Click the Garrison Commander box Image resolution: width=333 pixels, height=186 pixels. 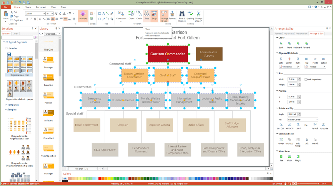[168, 54]
